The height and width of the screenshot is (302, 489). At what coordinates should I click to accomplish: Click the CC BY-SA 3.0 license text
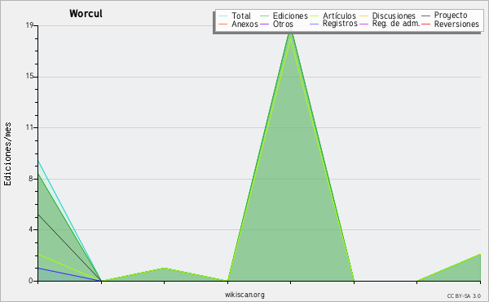pos(464,295)
